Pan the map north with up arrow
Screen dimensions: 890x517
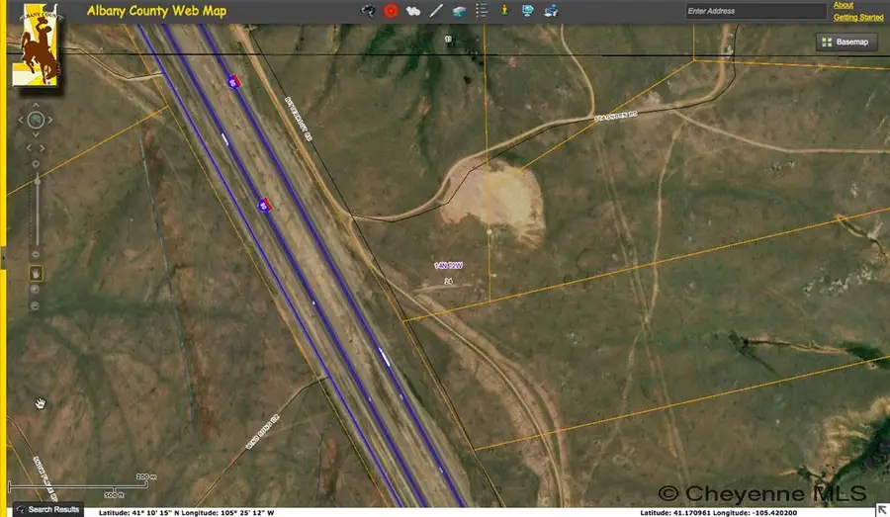click(x=37, y=103)
